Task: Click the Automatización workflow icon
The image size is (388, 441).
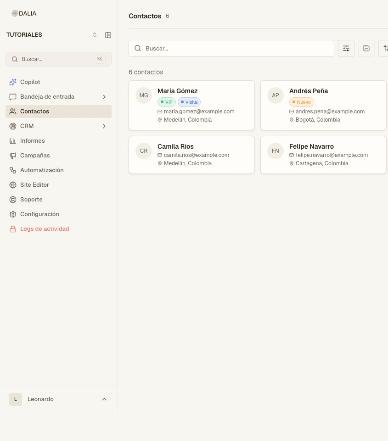Action: (13, 170)
